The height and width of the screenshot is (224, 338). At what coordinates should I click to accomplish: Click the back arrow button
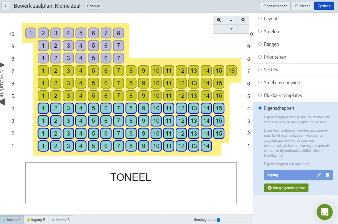click(x=6, y=6)
